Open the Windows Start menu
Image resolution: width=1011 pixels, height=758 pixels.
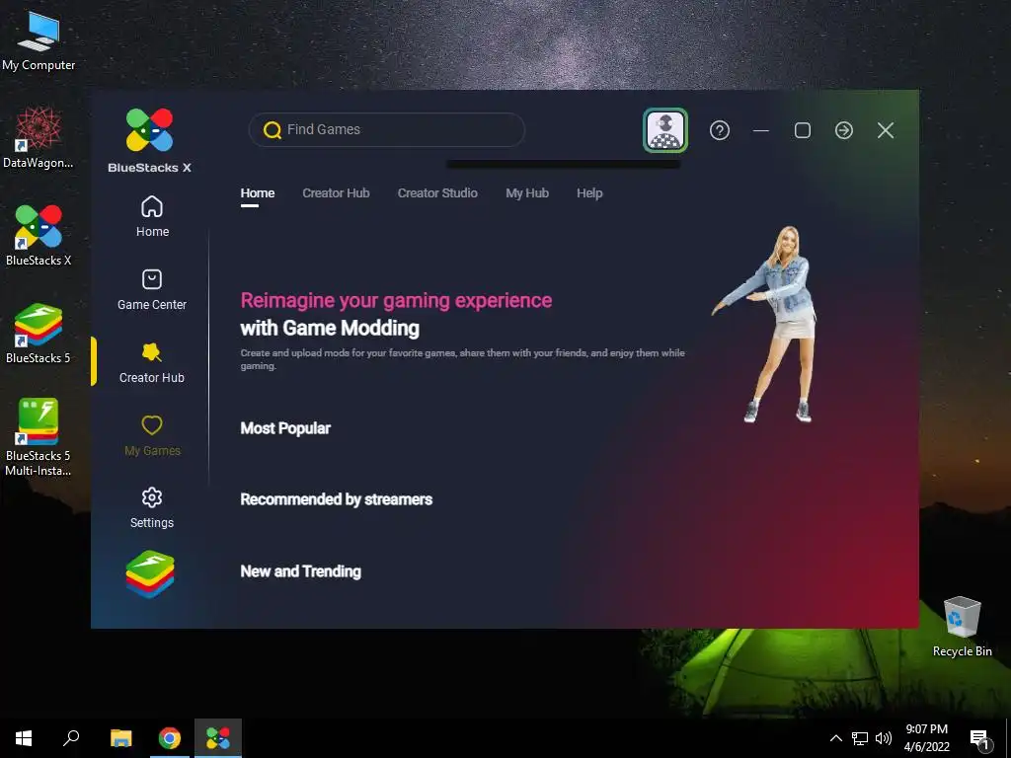click(x=24, y=738)
